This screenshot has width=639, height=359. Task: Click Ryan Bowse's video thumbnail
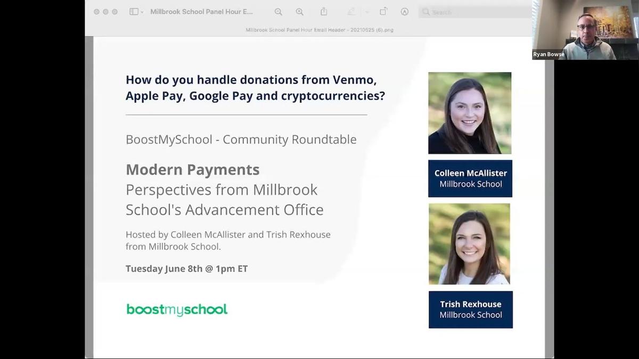pos(585,29)
